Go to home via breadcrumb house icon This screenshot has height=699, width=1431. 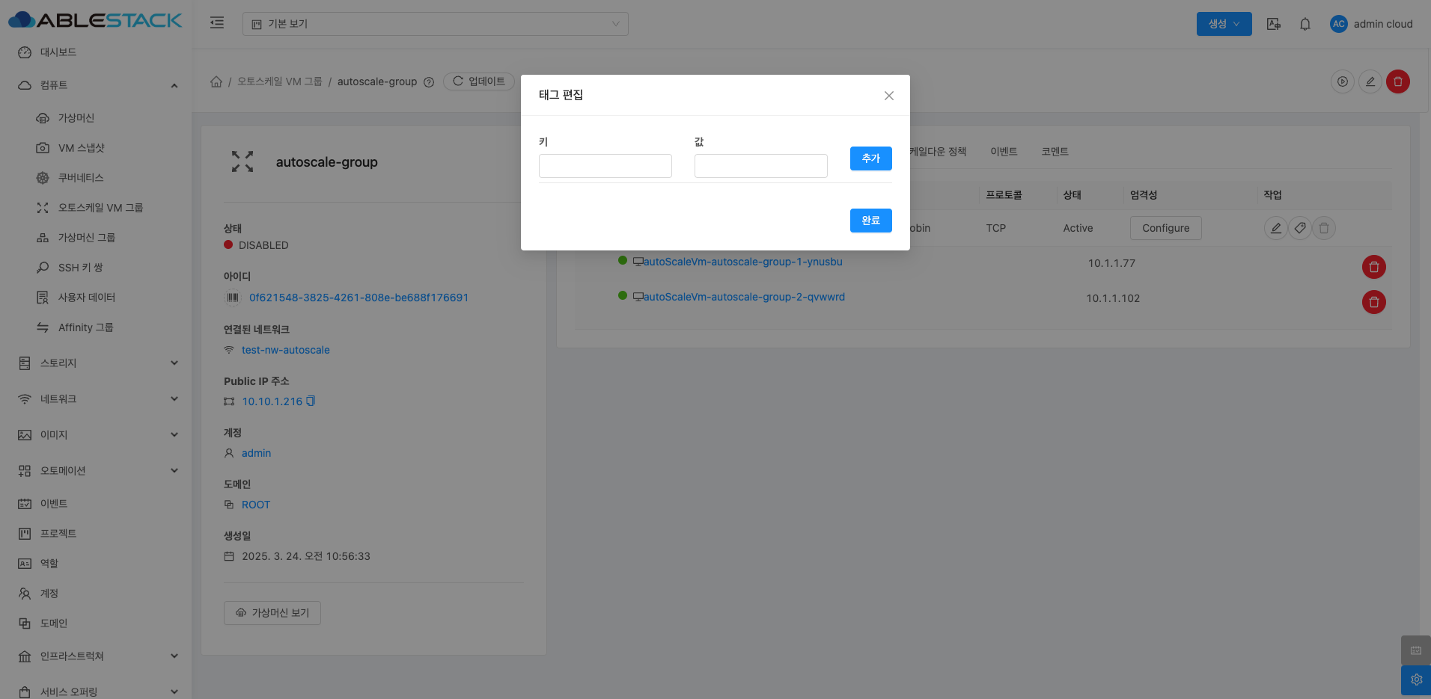click(x=216, y=81)
